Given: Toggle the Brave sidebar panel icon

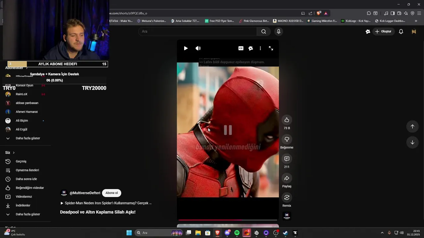Looking at the screenshot, I should (x=393, y=13).
